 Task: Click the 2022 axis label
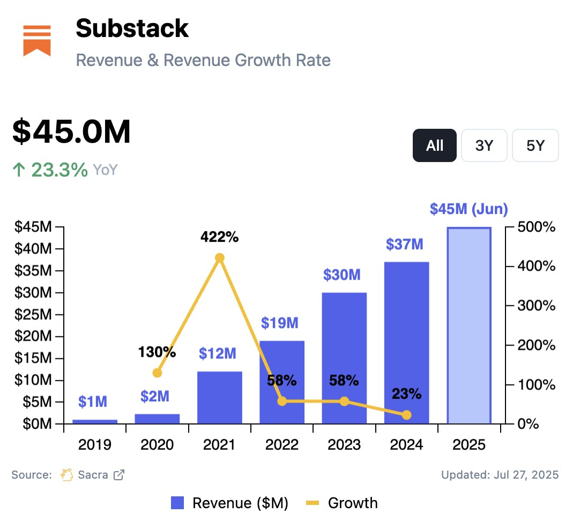tap(281, 444)
